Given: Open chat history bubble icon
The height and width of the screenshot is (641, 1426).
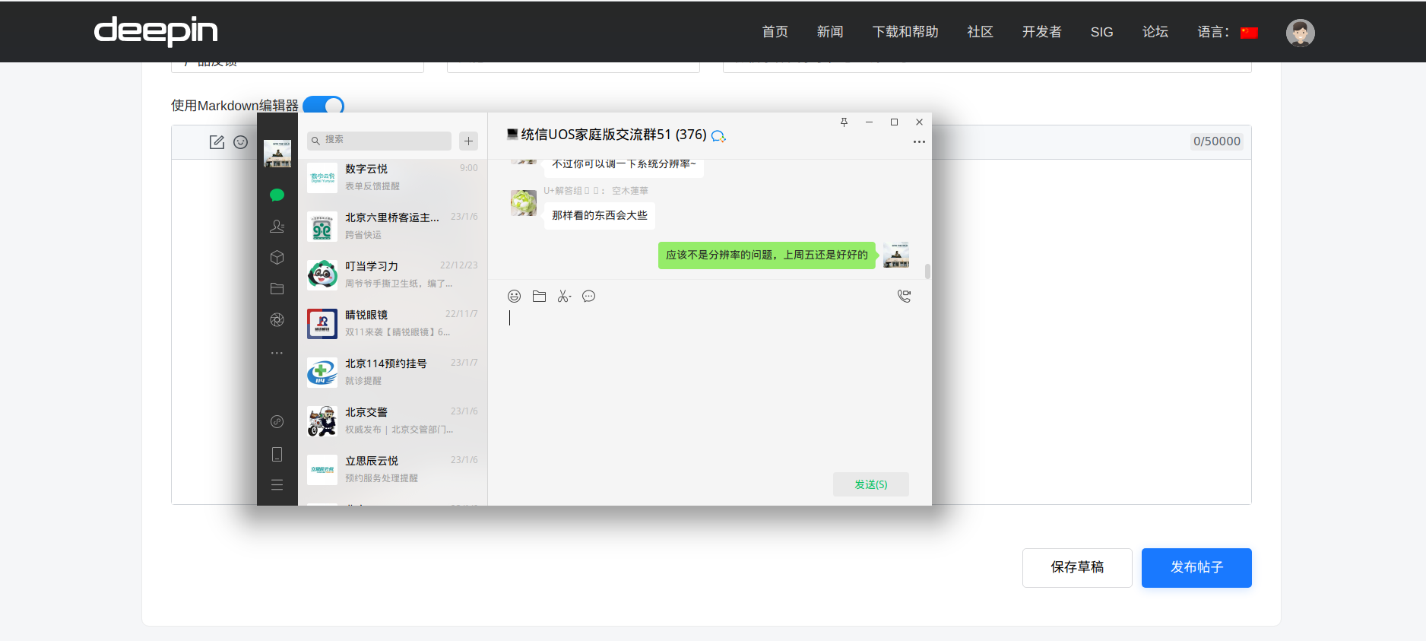Looking at the screenshot, I should [x=588, y=297].
